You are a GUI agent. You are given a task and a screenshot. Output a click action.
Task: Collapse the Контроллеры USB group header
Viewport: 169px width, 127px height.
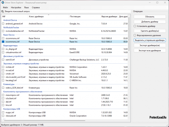(x=12, y=109)
